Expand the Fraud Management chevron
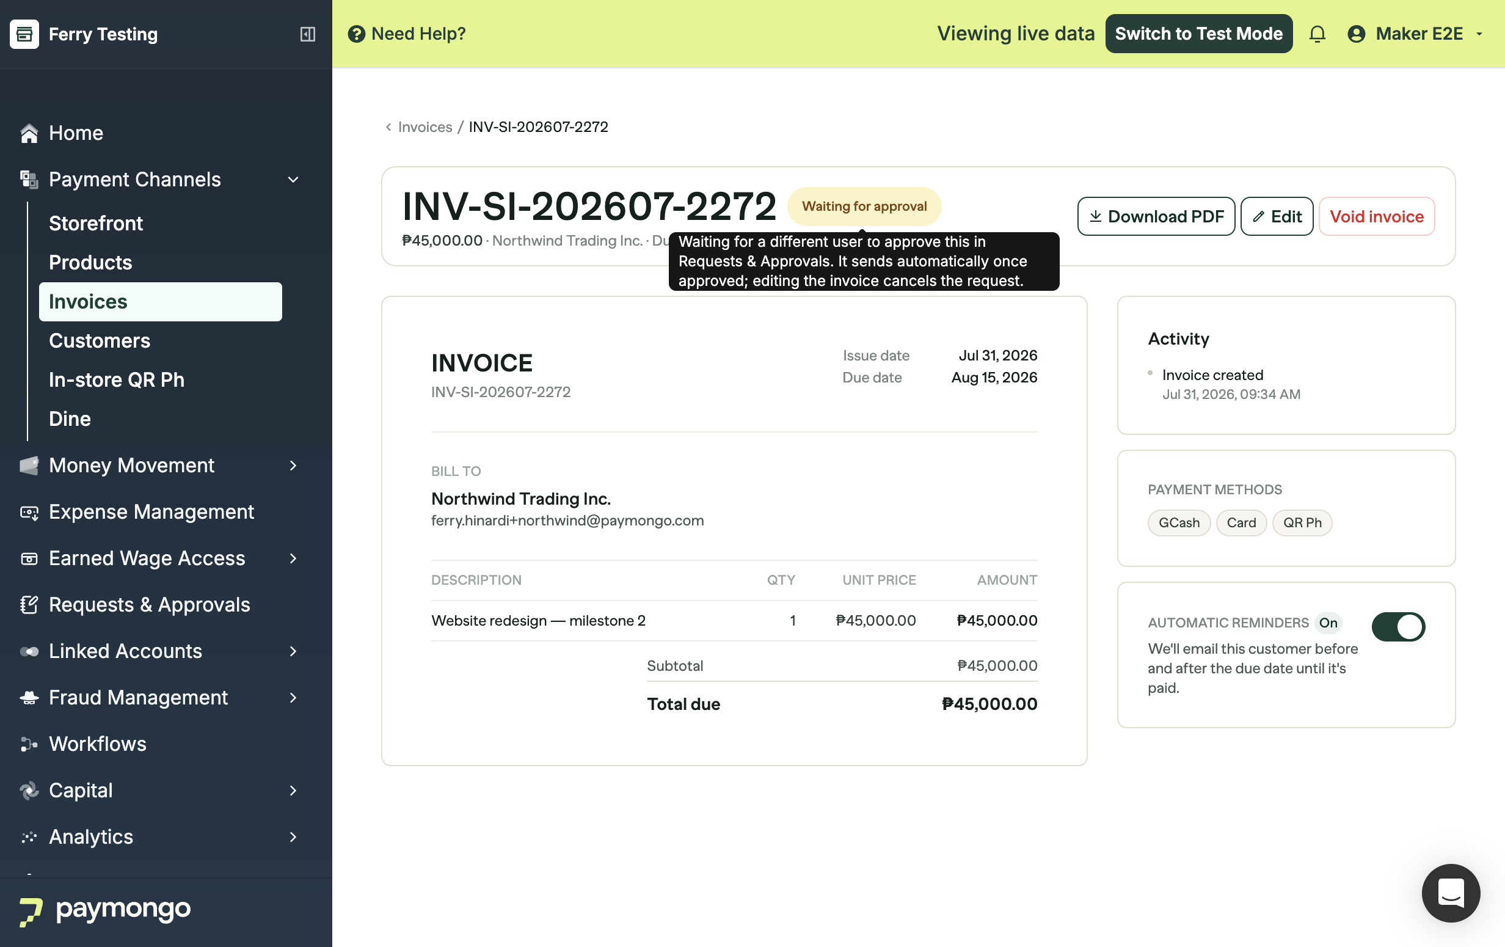Screen dimensions: 1505x947 pyautogui.click(x=293, y=698)
